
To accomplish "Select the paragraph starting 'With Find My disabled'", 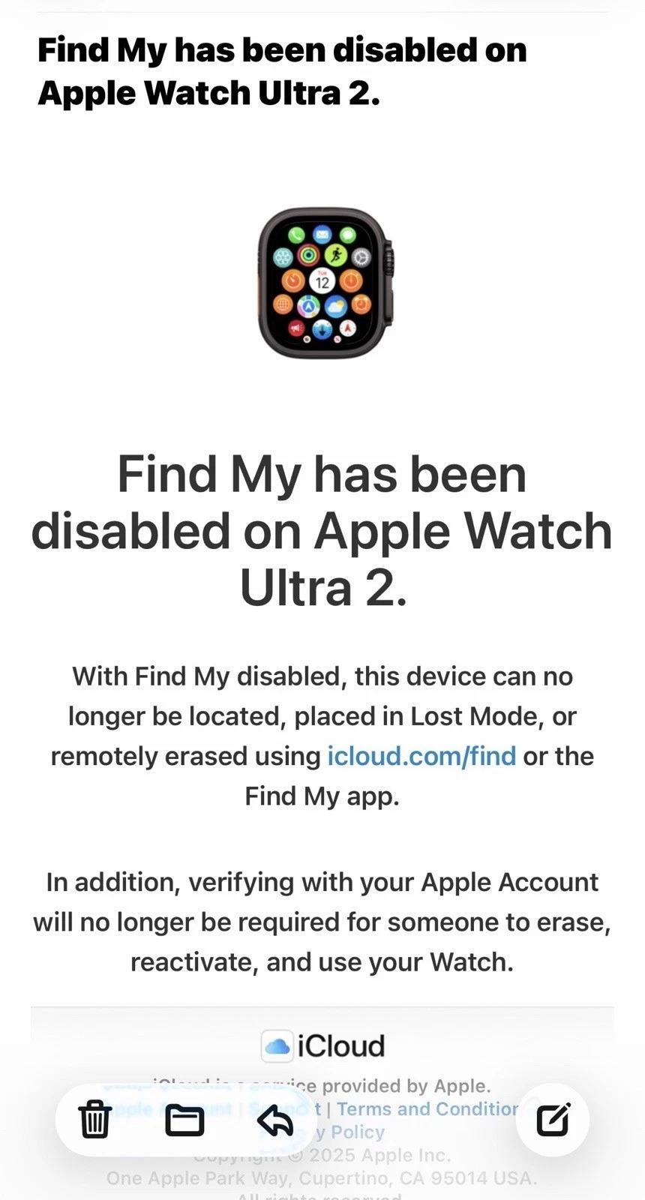I will pos(322,736).
